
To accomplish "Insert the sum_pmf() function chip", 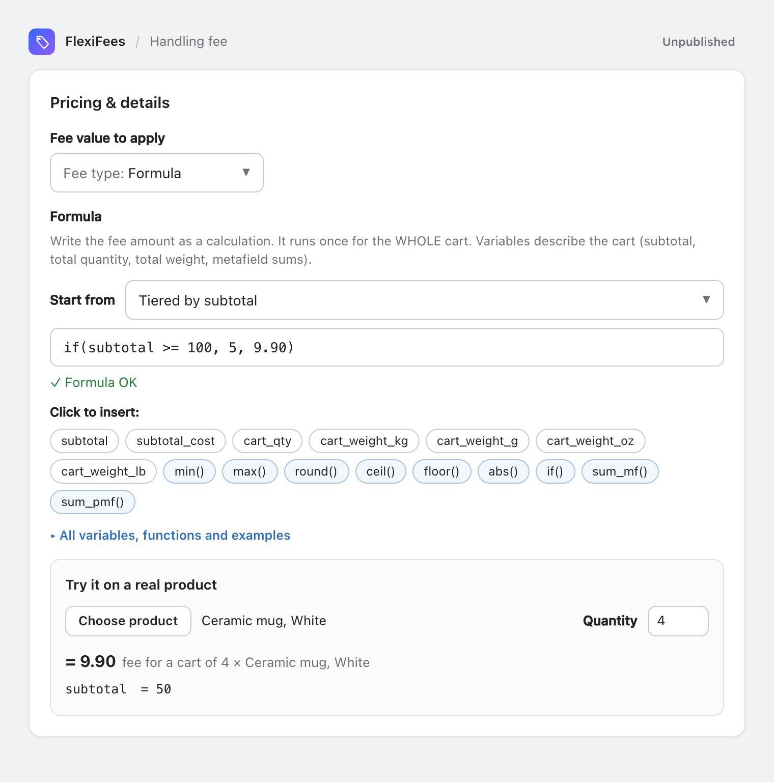I will coord(93,502).
